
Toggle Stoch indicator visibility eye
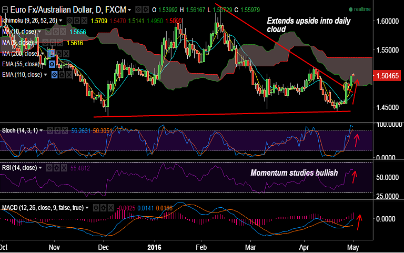pyautogui.click(x=50, y=130)
